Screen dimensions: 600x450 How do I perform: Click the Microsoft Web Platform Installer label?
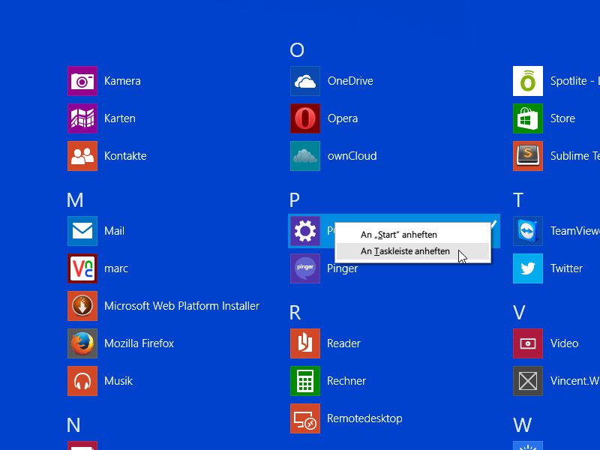[181, 306]
